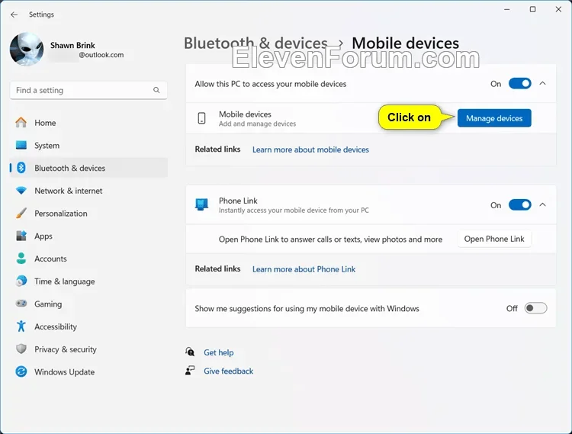This screenshot has width=572, height=434.
Task: Click the System monitor icon
Action: point(21,145)
